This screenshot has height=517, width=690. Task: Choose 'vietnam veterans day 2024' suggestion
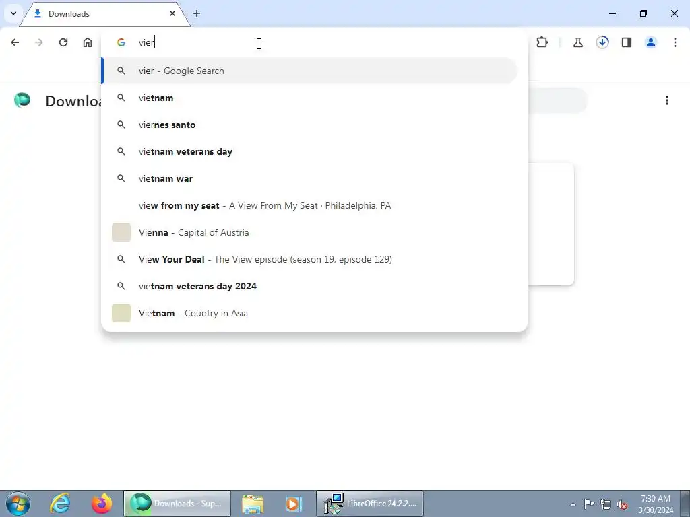[310, 286]
